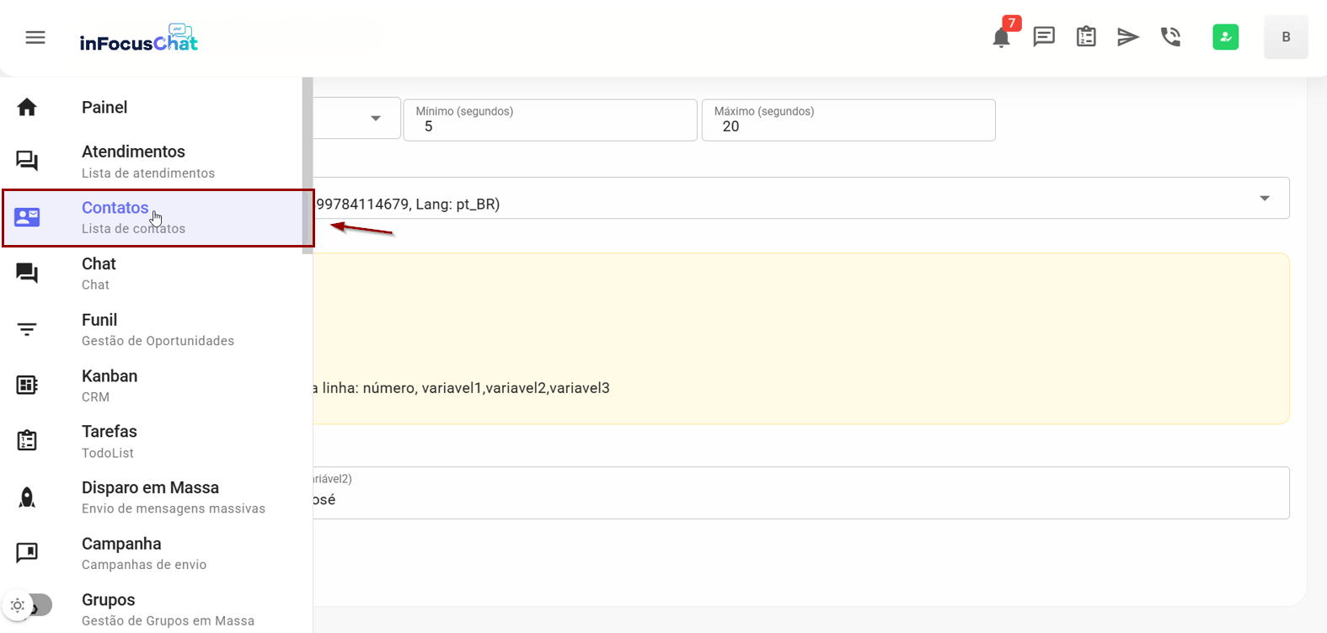Click the Kanban board icon
Screen dimensions: 1327x633
(27, 385)
